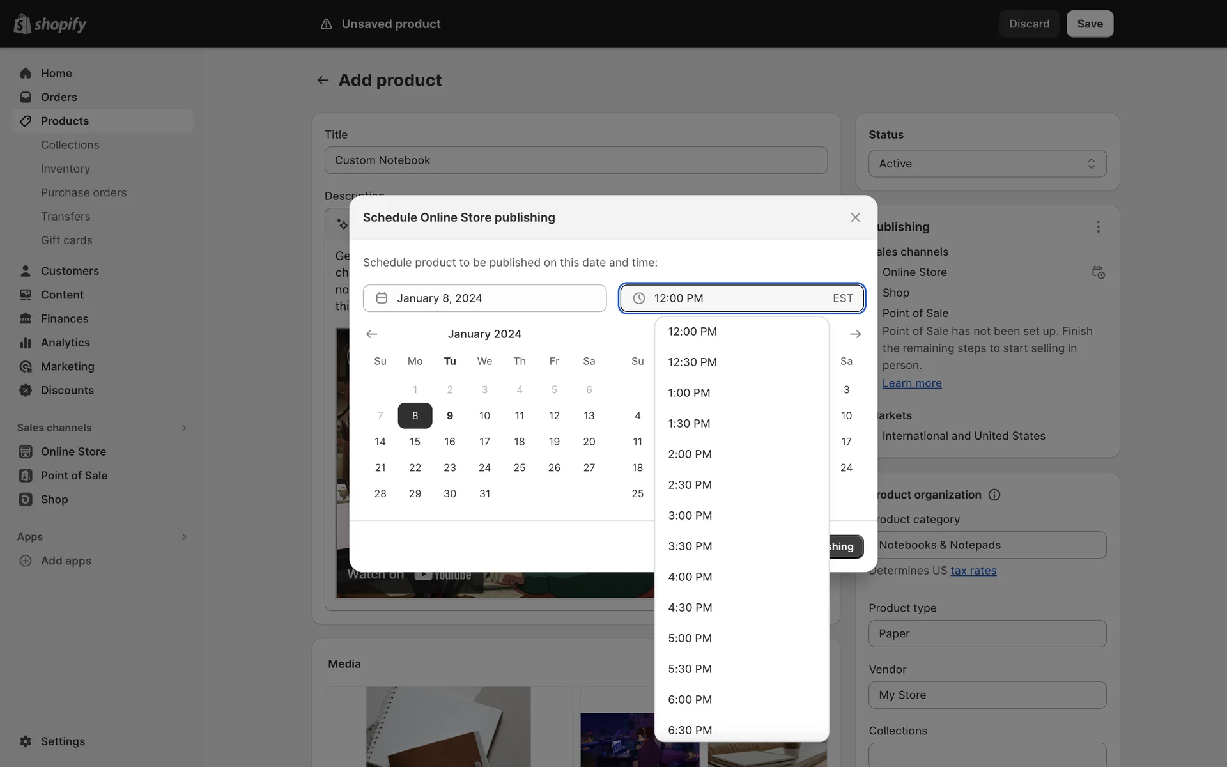This screenshot has height=767, width=1227.
Task: Select January 17 in calendar
Action: [x=484, y=442]
